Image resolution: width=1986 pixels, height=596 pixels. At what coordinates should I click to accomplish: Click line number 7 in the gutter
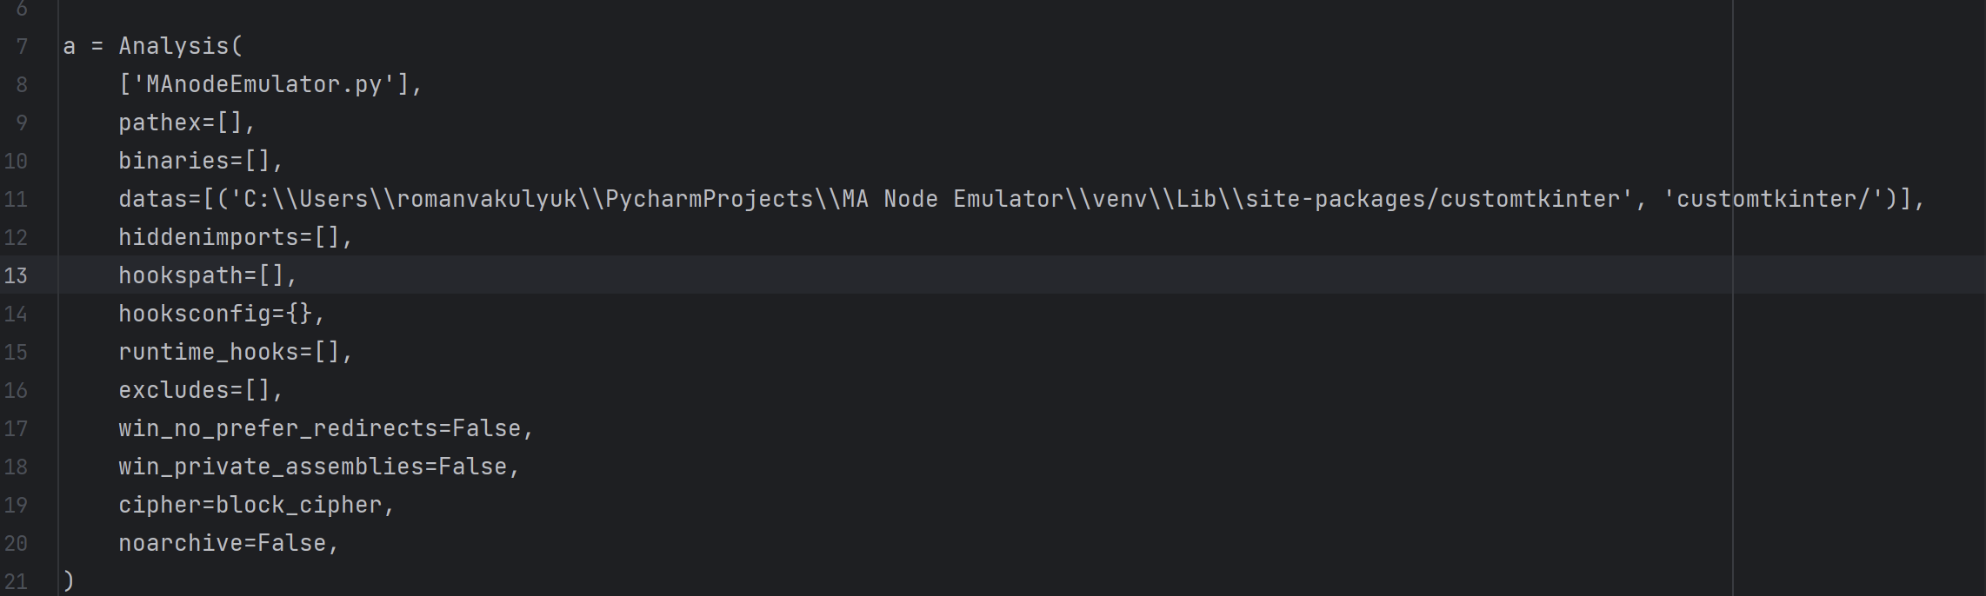(22, 46)
